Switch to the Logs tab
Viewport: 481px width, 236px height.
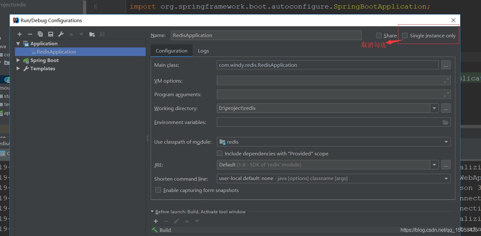pos(203,51)
